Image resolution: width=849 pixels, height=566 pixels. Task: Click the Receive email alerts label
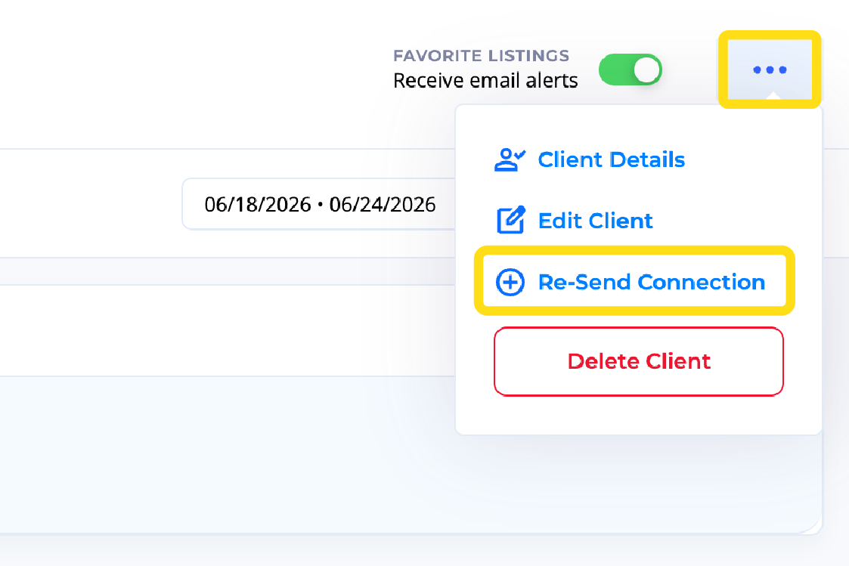point(485,81)
